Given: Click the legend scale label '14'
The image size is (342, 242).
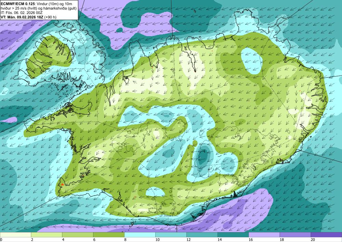Looking at the screenshot, I should coord(220,240).
